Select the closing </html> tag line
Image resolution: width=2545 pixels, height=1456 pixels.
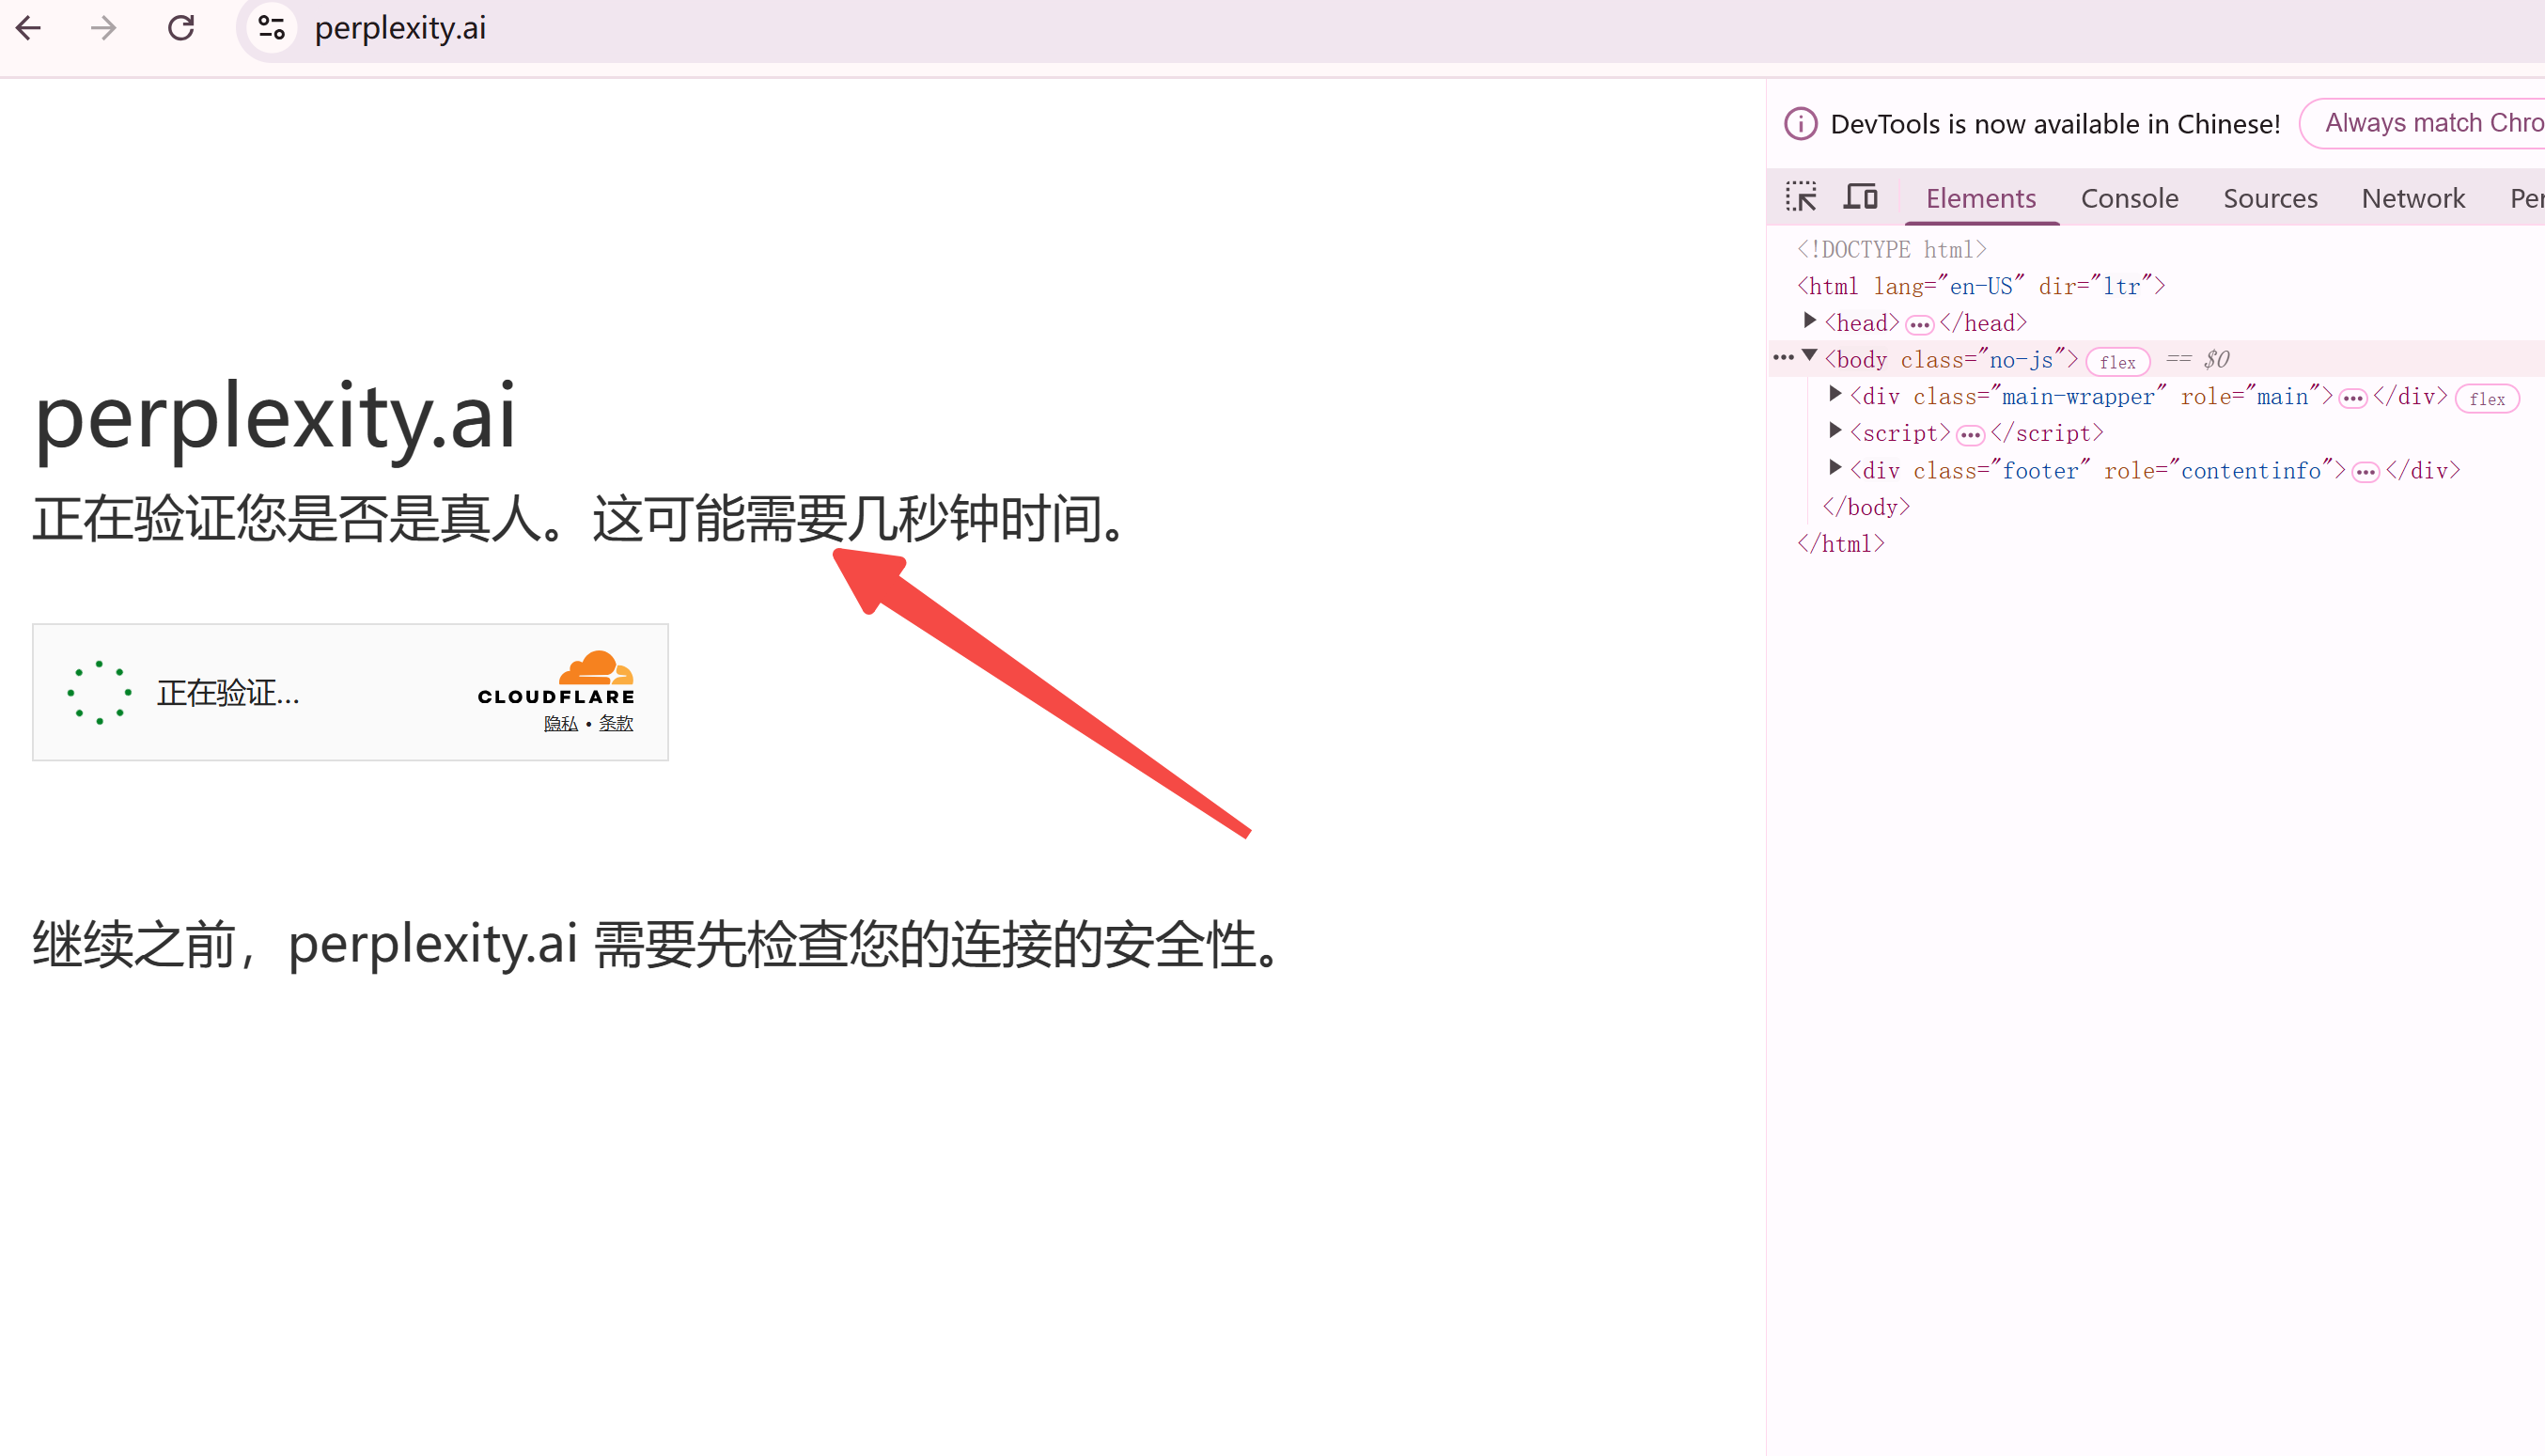(1840, 544)
